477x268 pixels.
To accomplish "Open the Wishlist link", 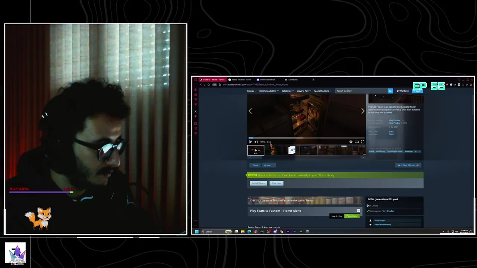I will 403,91.
